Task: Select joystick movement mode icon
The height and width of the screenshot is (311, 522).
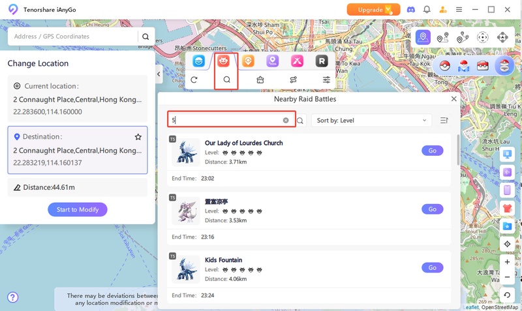Action: point(482,37)
